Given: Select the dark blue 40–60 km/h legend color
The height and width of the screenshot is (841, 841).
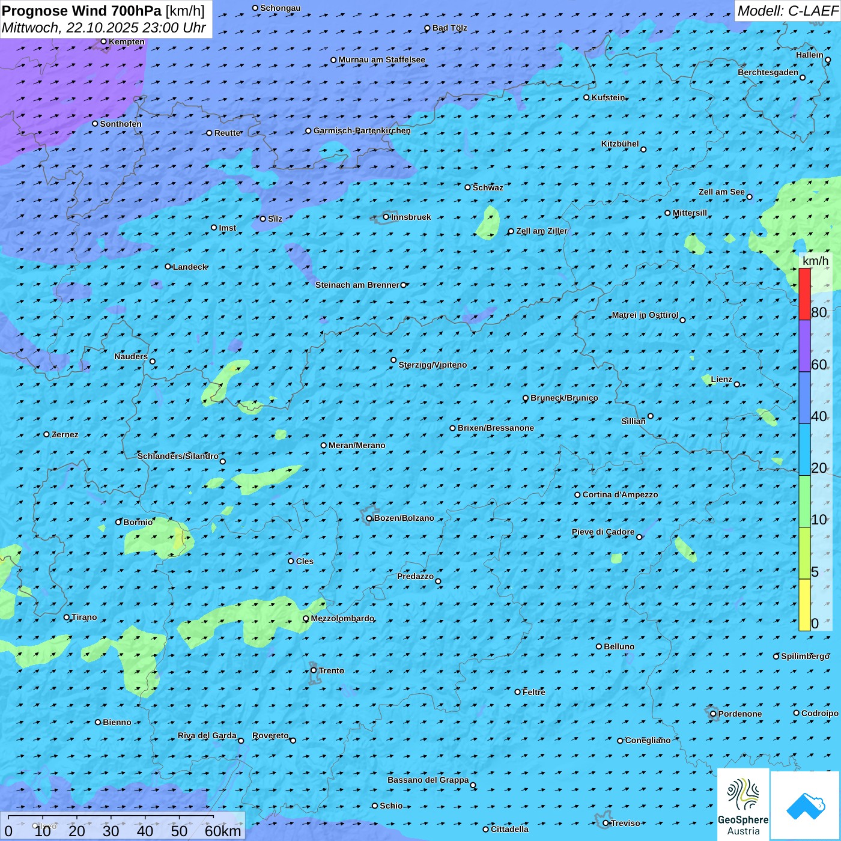Looking at the screenshot, I should coord(804,398).
